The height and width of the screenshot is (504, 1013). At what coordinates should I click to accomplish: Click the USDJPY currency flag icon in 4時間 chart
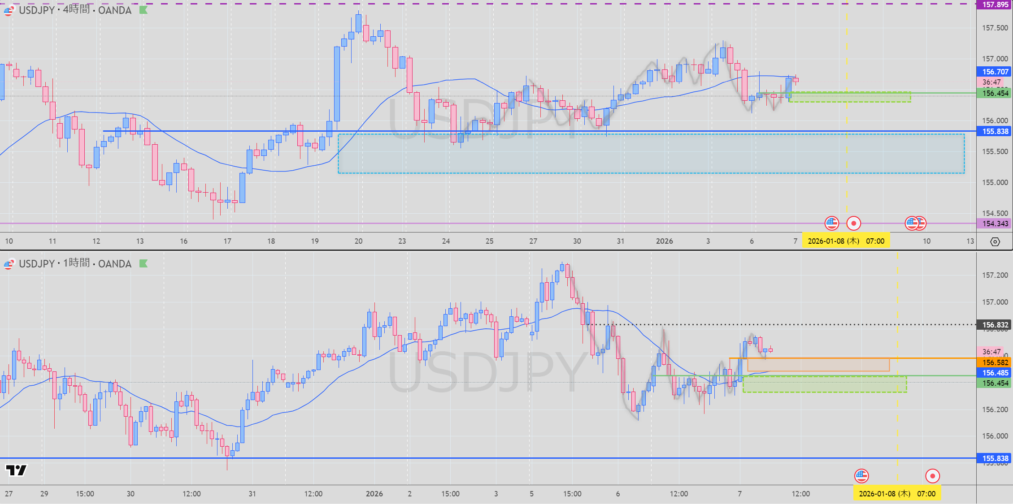pyautogui.click(x=9, y=10)
